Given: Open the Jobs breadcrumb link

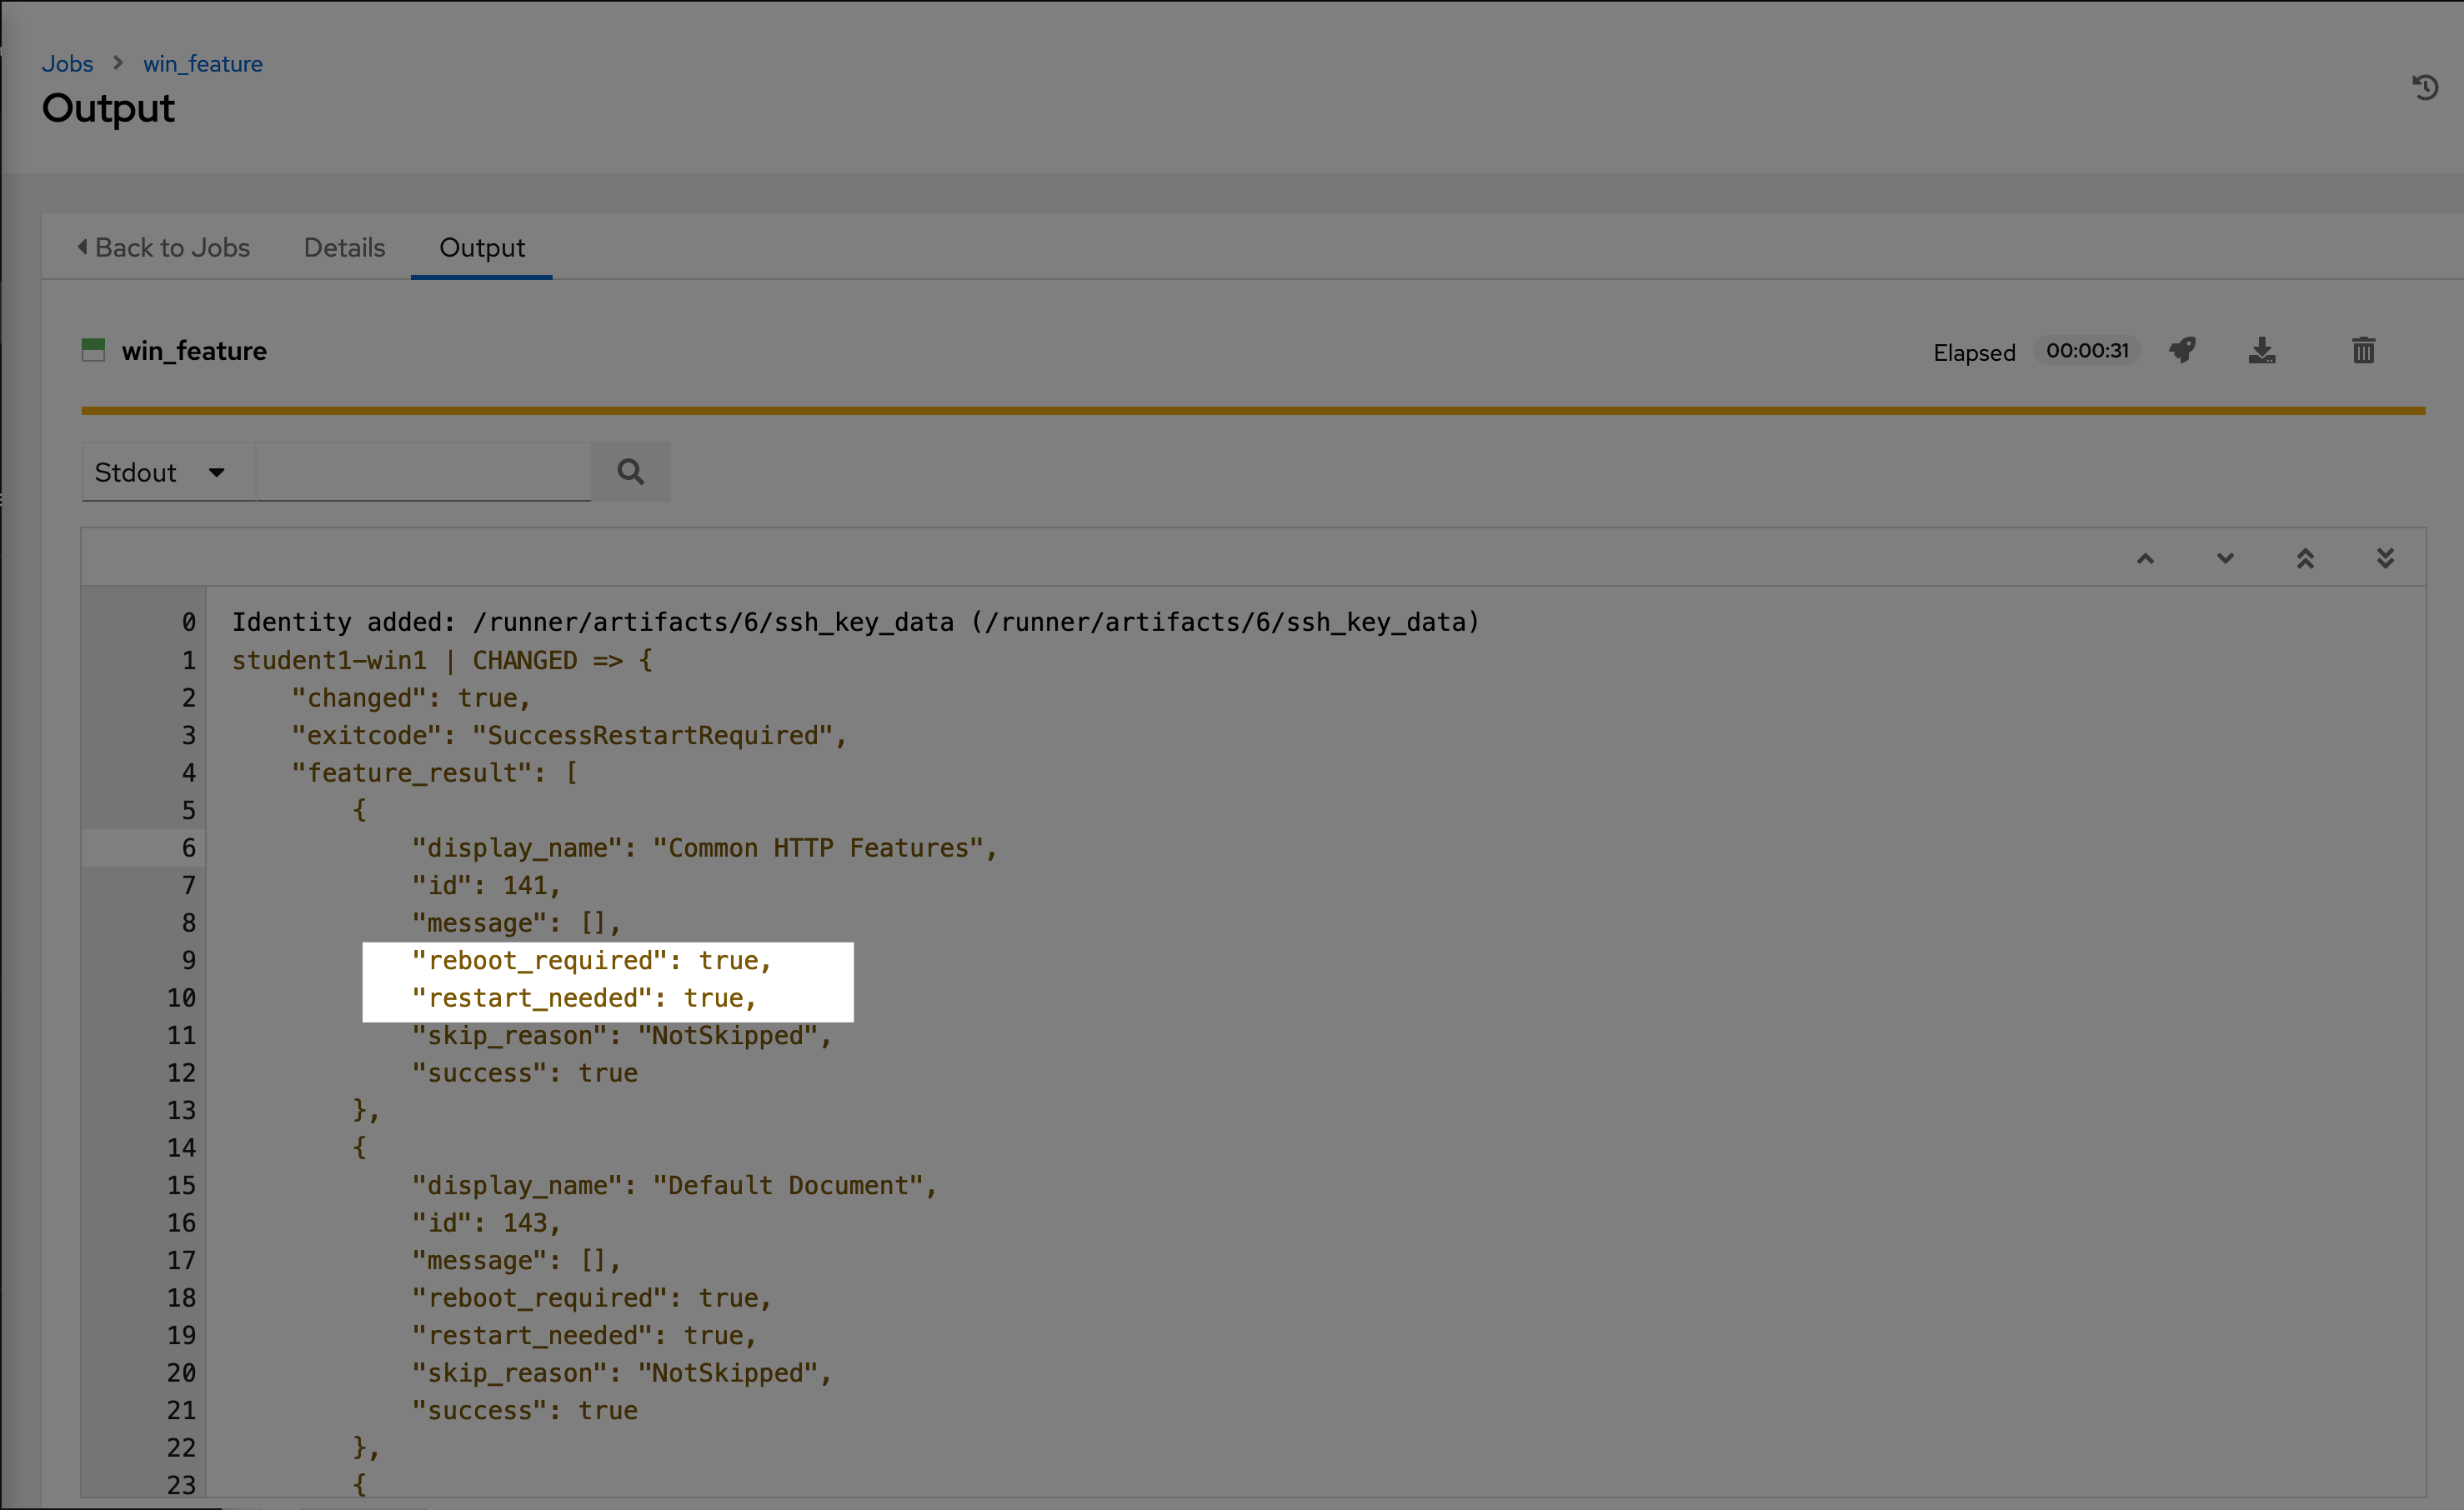Looking at the screenshot, I should [67, 63].
